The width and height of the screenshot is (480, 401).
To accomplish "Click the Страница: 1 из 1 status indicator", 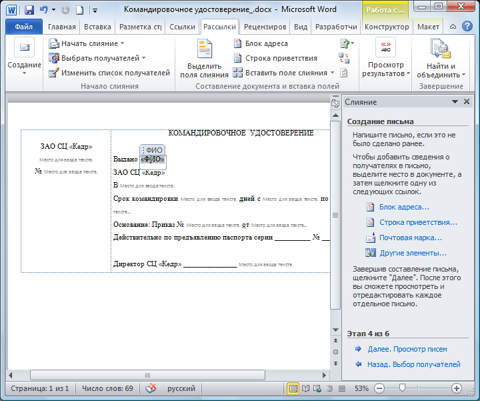I will point(40,389).
